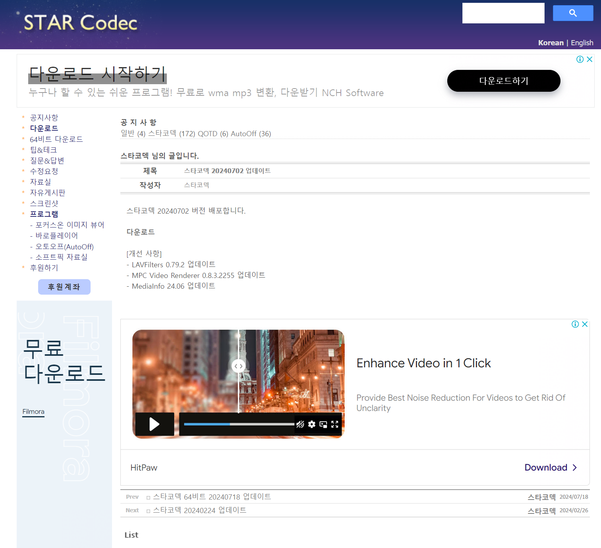Click the List link below posts
The height and width of the screenshot is (548, 601).
131,535
